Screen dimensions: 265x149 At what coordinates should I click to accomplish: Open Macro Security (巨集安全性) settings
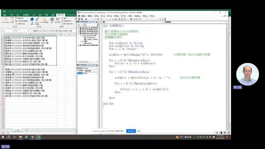click(x=20, y=24)
